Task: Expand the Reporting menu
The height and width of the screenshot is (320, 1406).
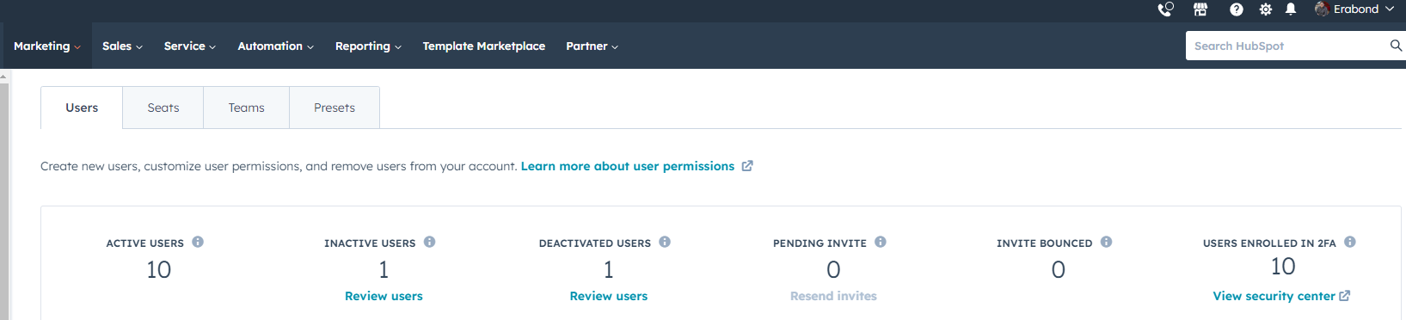Action: point(368,46)
